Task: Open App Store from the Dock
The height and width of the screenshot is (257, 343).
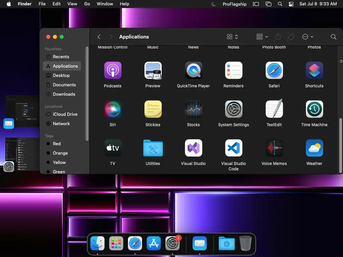Action: [153, 243]
